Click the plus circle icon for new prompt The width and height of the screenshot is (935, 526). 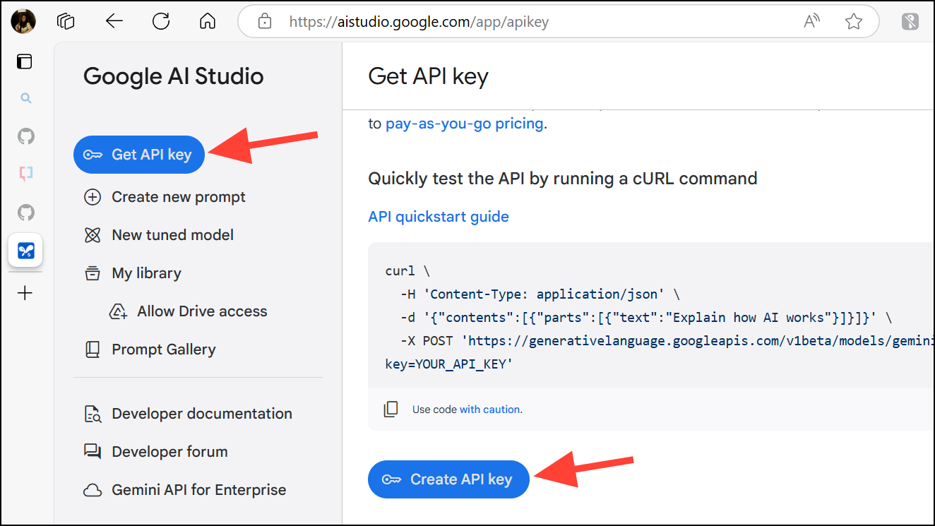pos(93,197)
